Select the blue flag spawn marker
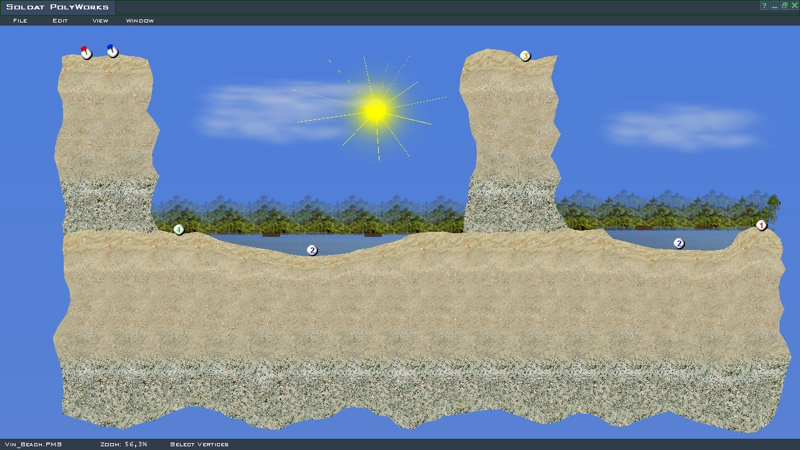Image resolution: width=800 pixels, height=450 pixels. pyautogui.click(x=112, y=52)
